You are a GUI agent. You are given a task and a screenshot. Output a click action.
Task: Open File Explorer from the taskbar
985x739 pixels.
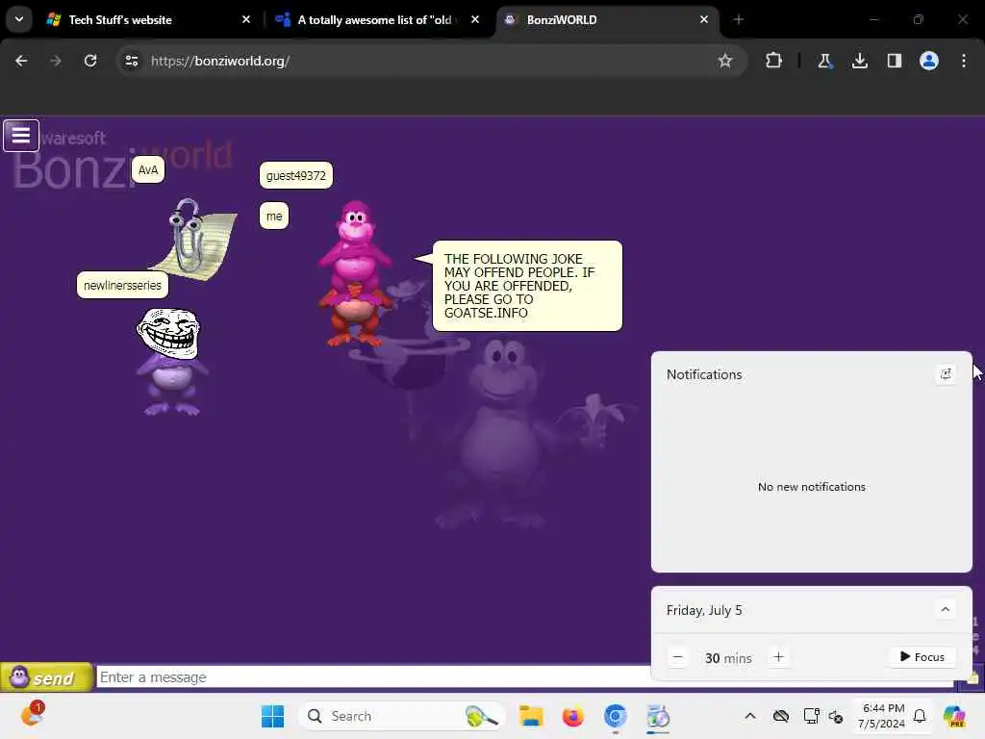pos(531,716)
